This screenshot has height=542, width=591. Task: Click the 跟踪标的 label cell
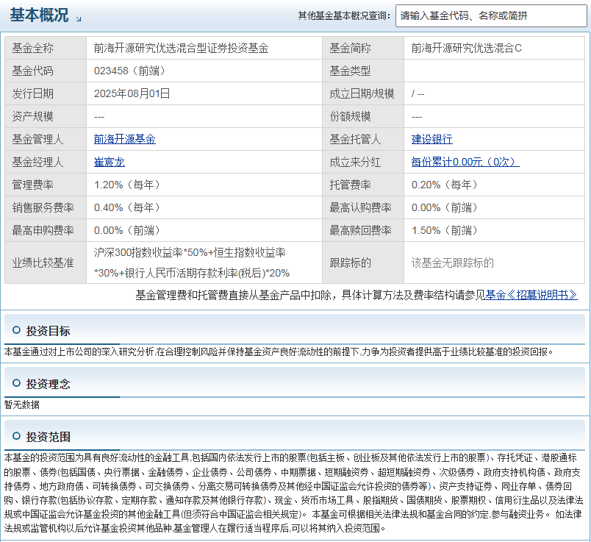pos(363,263)
